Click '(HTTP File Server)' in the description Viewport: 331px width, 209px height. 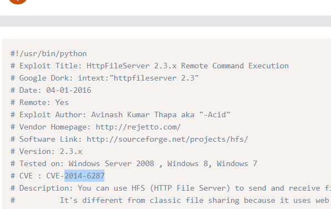pyautogui.click(x=190, y=188)
